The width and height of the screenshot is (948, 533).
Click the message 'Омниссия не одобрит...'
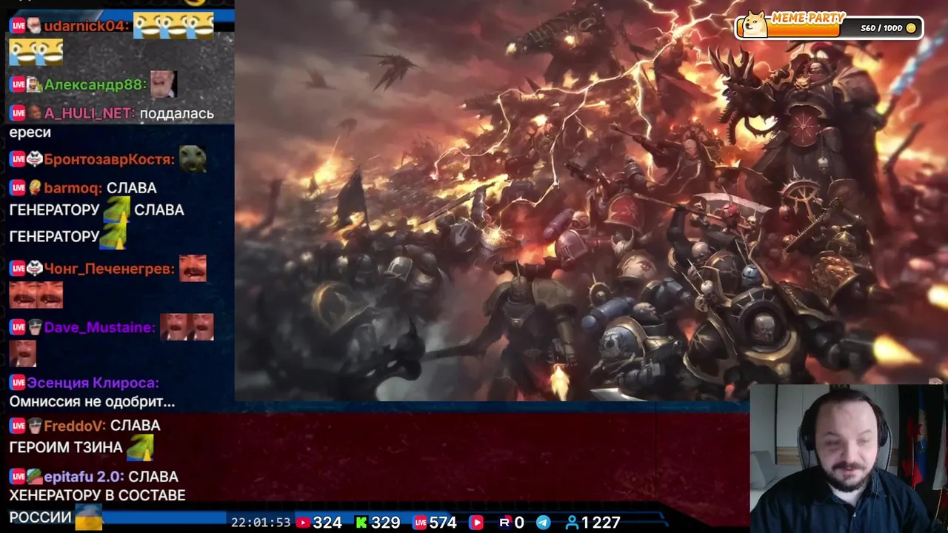point(92,402)
